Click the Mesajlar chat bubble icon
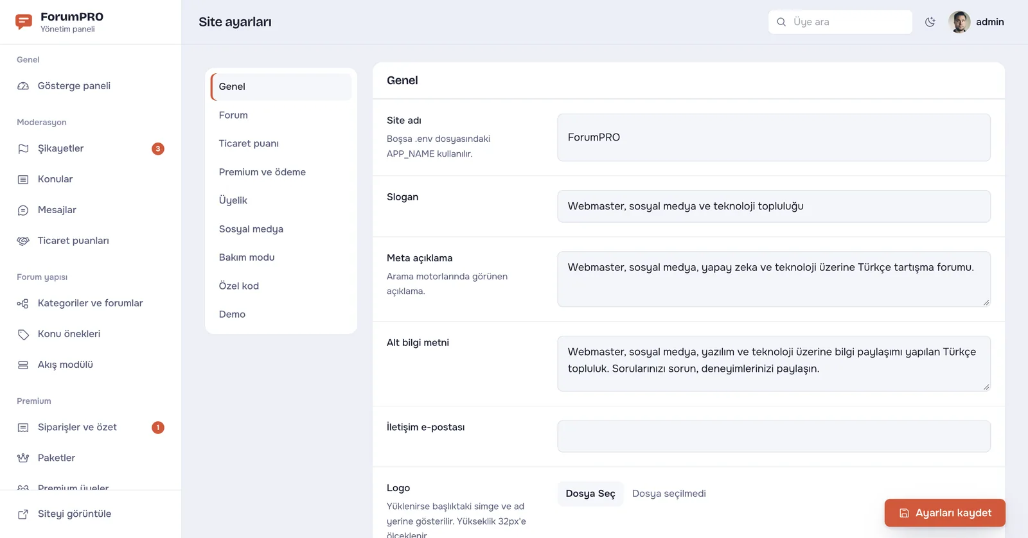1028x538 pixels. (x=23, y=211)
